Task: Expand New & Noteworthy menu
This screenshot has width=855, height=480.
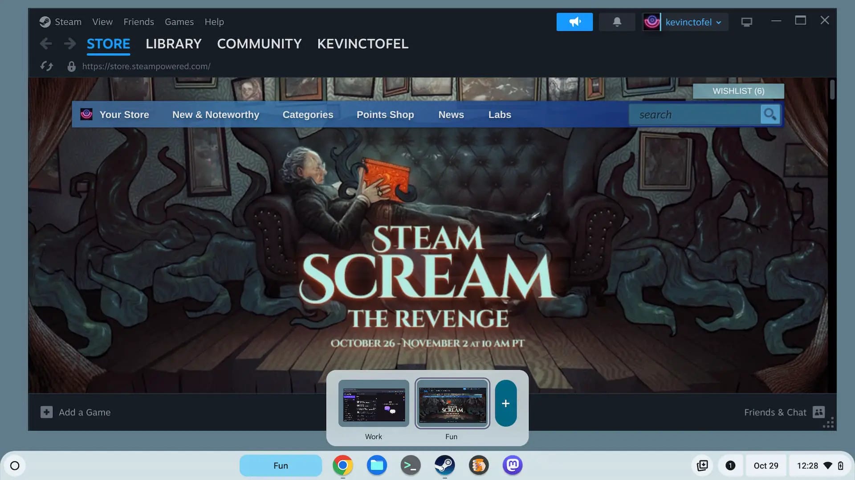Action: tap(216, 115)
